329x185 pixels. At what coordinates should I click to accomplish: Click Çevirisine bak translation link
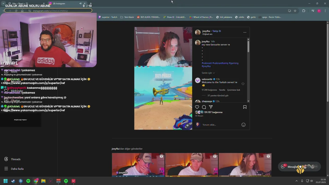coord(234,90)
